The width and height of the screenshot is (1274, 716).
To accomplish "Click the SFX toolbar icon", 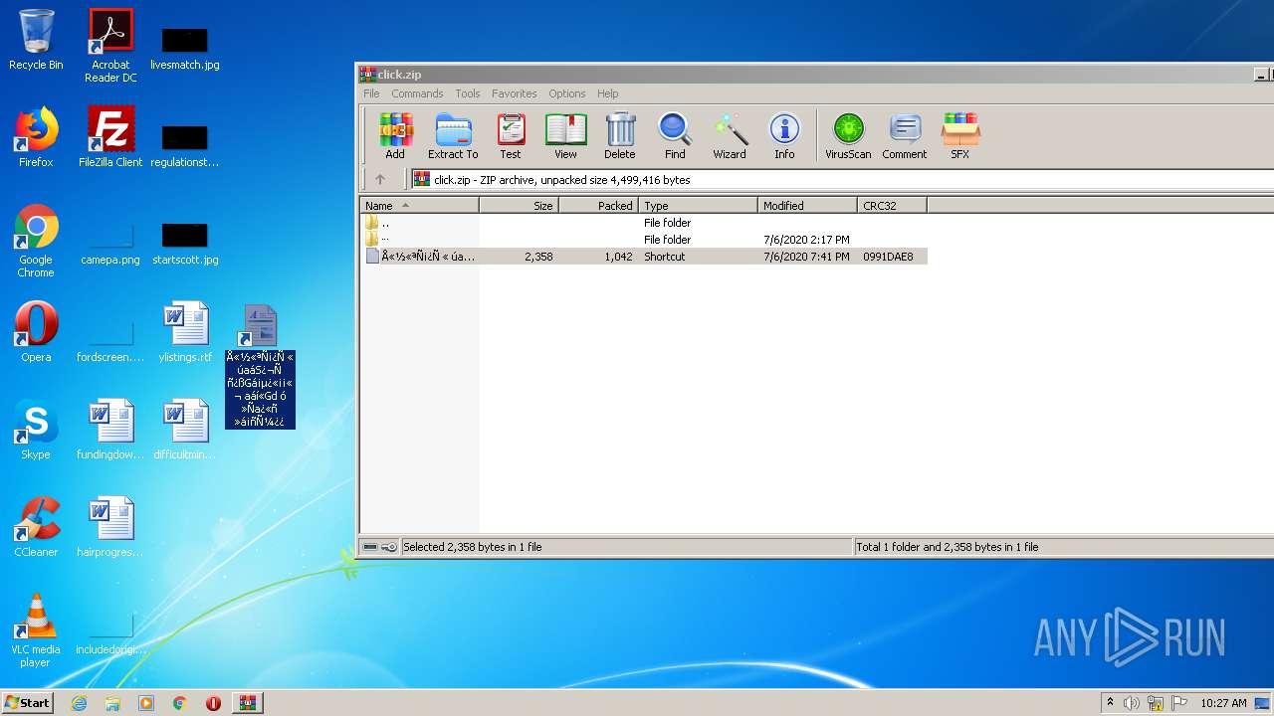I will click(959, 136).
